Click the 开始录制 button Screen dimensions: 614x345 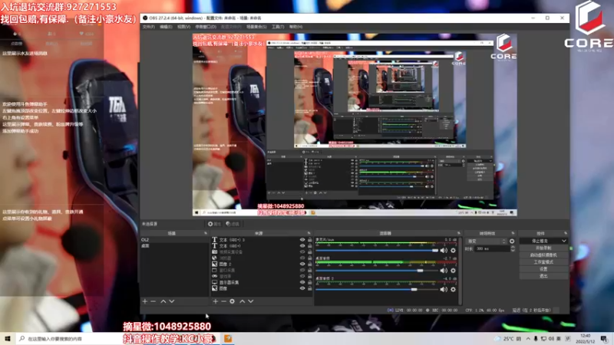pos(543,248)
